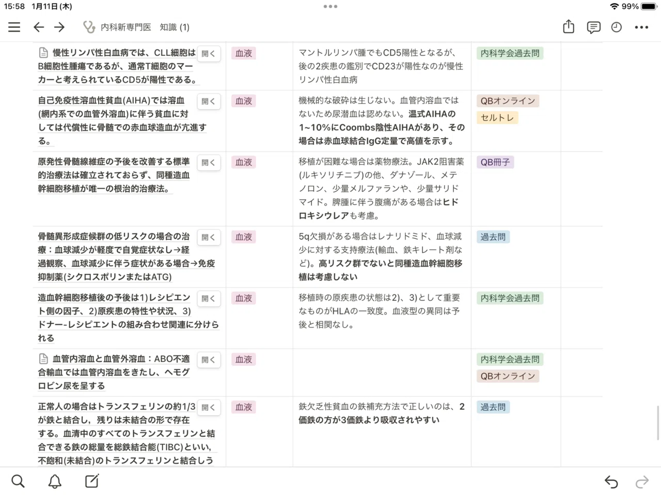Click the vertical scrollbar thumb
661x495 pixels.
pos(658,423)
